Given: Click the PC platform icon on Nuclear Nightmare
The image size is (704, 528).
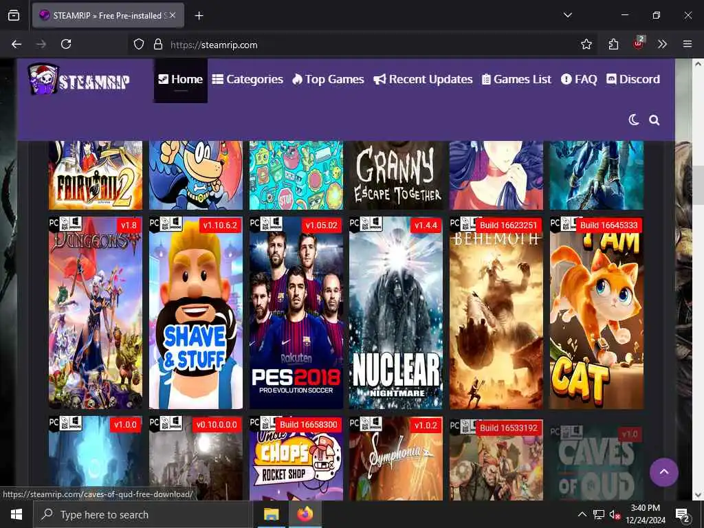Looking at the screenshot, I should 354,223.
